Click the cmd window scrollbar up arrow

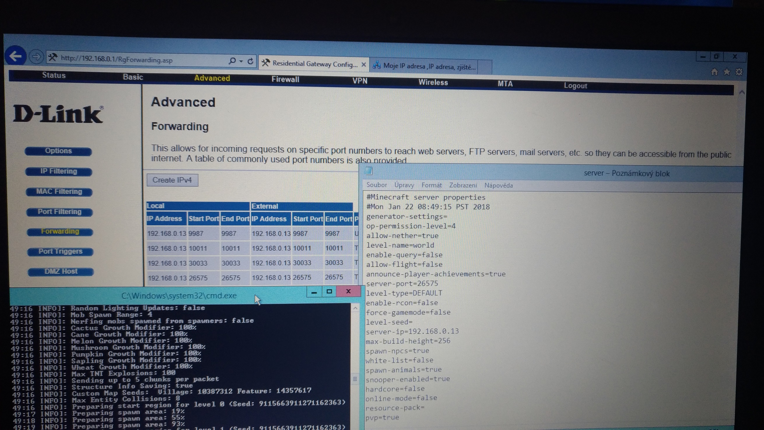click(x=355, y=309)
